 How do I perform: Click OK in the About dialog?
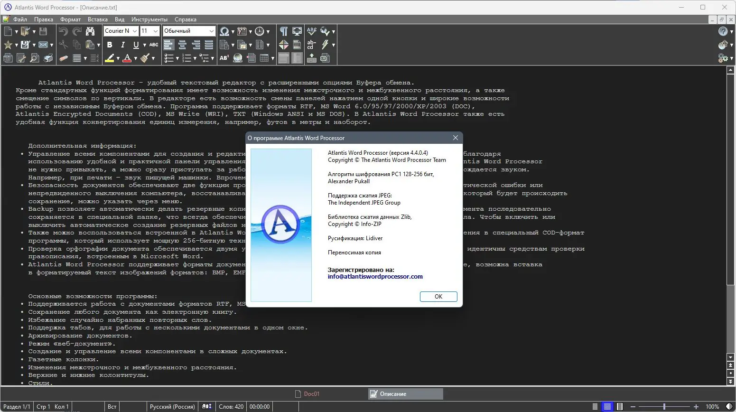(438, 297)
